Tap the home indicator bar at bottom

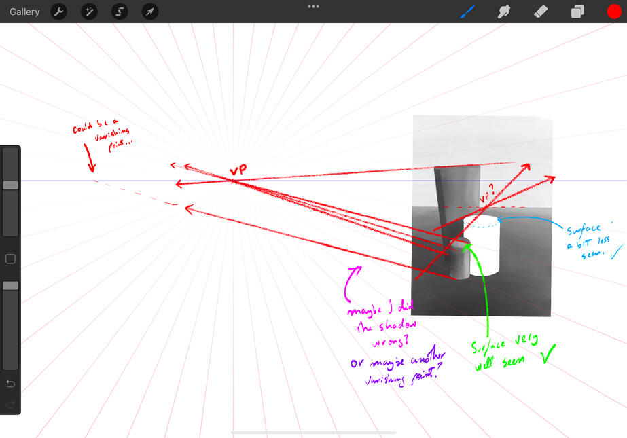pyautogui.click(x=313, y=432)
